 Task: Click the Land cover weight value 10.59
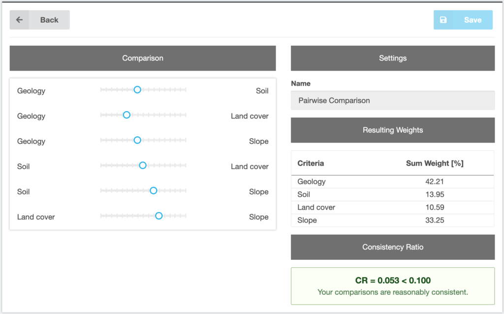tap(435, 207)
